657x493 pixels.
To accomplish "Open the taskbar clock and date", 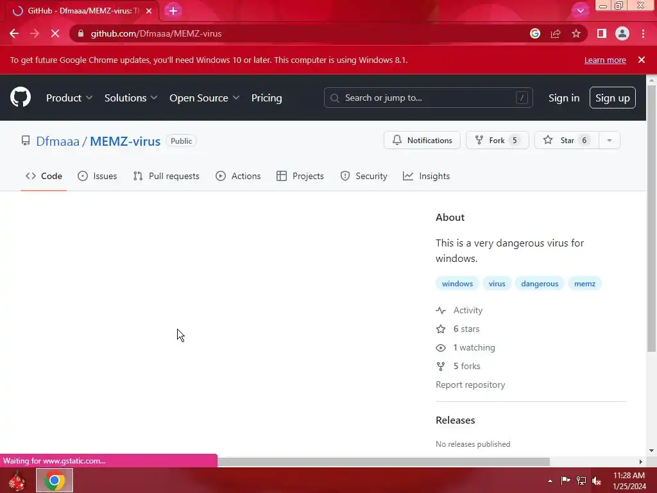I will click(629, 481).
